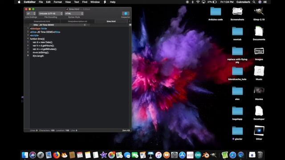Viewport: 285px width, 160px height.
Task: Open the Trash in the Dock
Action: pos(260,155)
